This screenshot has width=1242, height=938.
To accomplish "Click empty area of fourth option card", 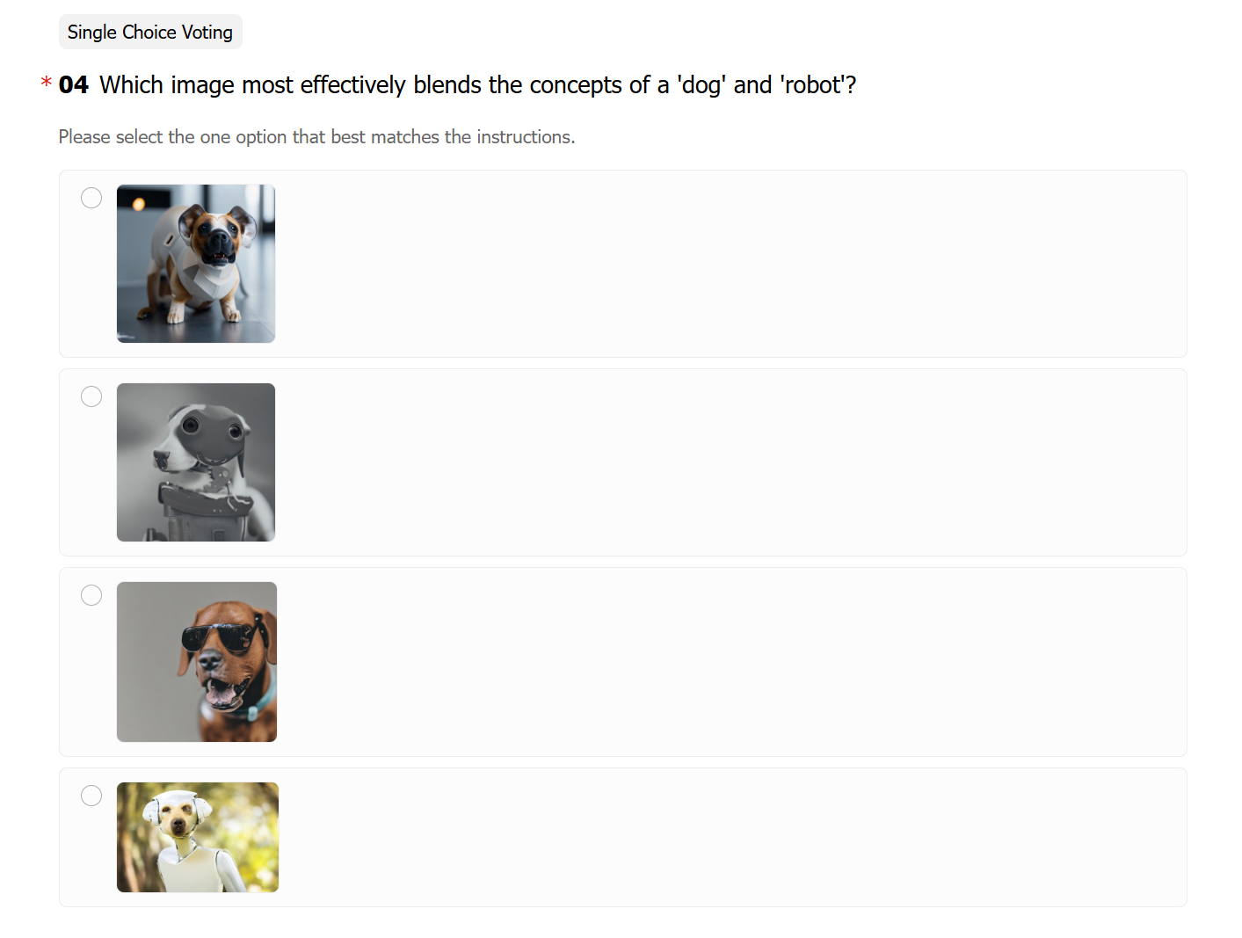I will (x=730, y=837).
